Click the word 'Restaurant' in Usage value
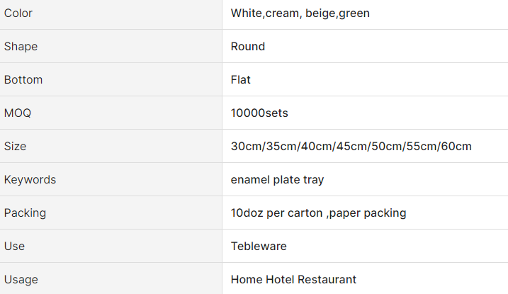Screen dimensions: 508x294 point(328,280)
